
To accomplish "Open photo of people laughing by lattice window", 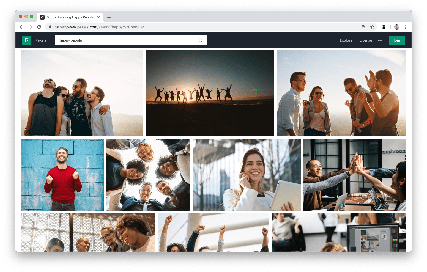I will 88,232.
